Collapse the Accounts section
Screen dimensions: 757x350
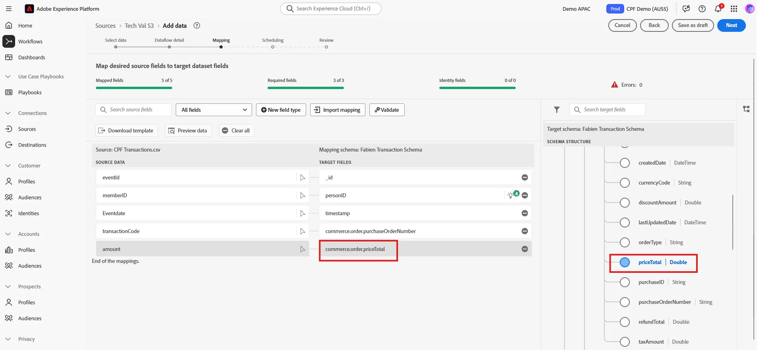pyautogui.click(x=8, y=234)
